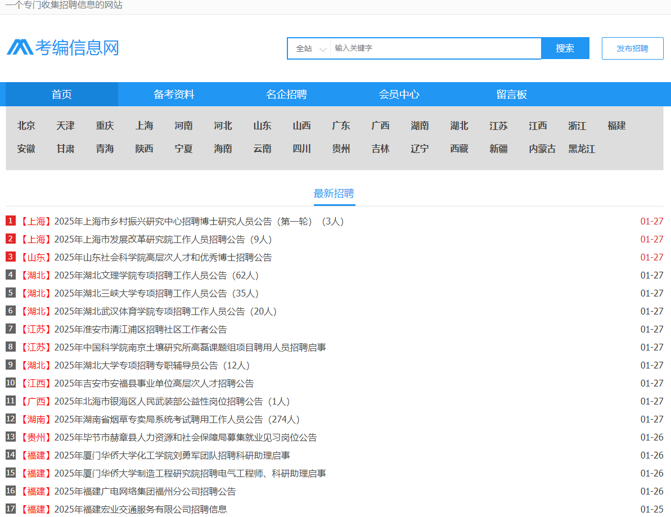
Task: Visit the 留言板 page
Action: [x=511, y=95]
